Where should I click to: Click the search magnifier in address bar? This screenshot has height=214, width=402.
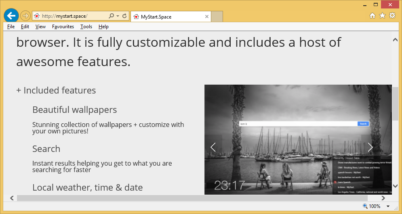click(112, 16)
